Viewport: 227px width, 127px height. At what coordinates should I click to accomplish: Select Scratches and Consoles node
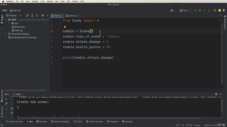click(x=22, y=37)
